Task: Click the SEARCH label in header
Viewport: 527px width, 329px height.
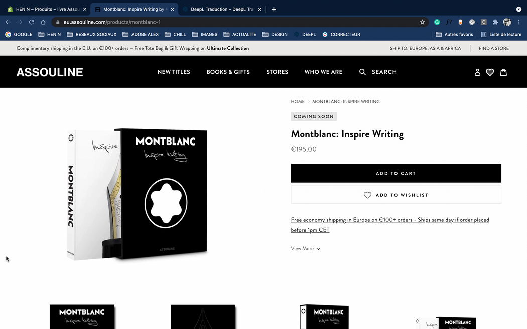Action: click(x=384, y=72)
